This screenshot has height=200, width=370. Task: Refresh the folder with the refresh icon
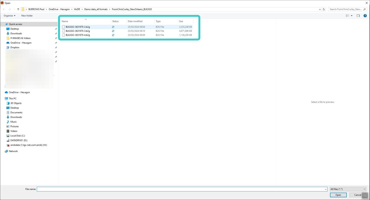click(x=324, y=10)
